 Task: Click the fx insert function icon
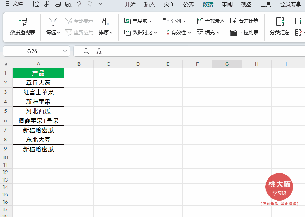coord(99,51)
